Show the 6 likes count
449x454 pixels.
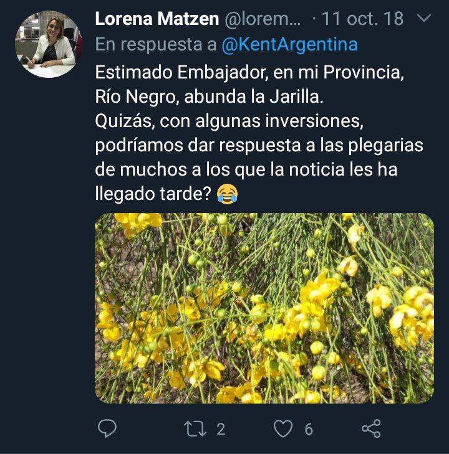[309, 429]
